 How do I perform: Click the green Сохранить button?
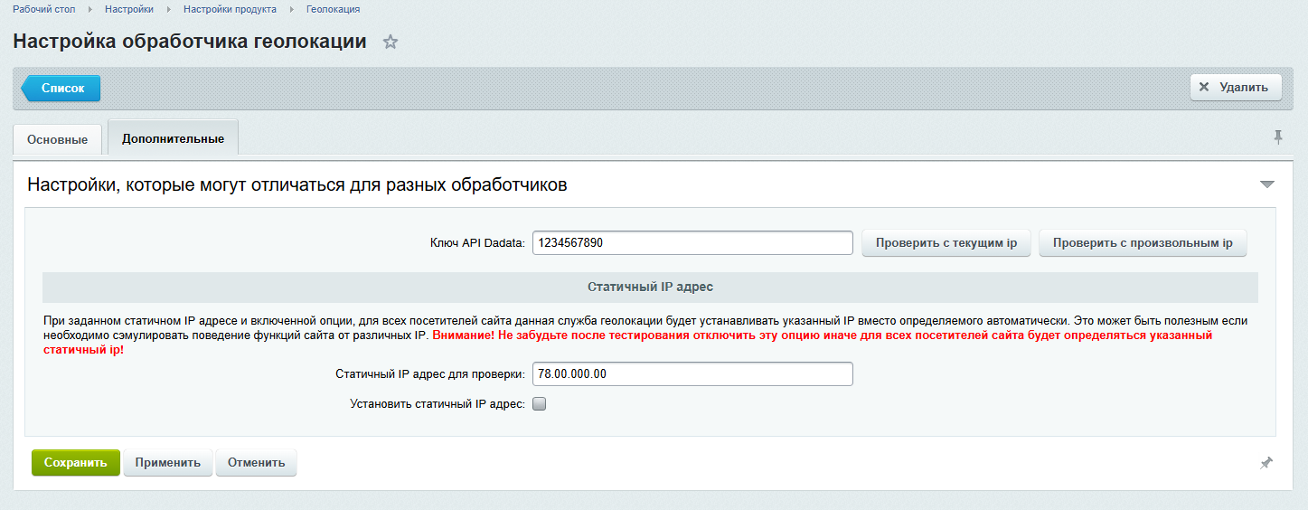coord(76,463)
